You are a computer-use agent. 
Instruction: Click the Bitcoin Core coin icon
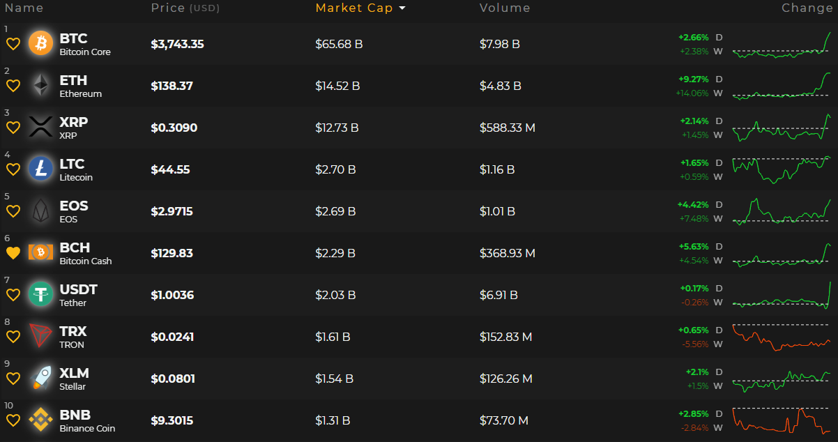pyautogui.click(x=40, y=44)
